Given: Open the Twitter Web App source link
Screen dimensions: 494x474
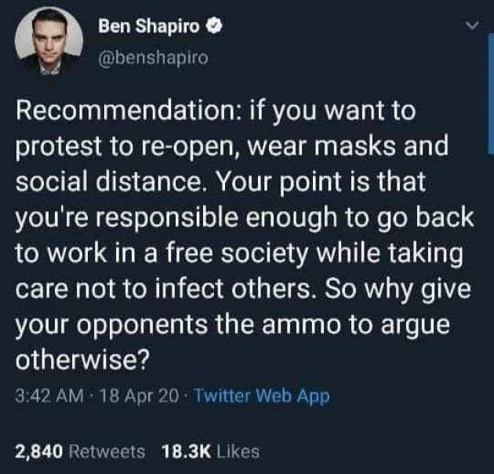Looking at the screenshot, I should 262,396.
